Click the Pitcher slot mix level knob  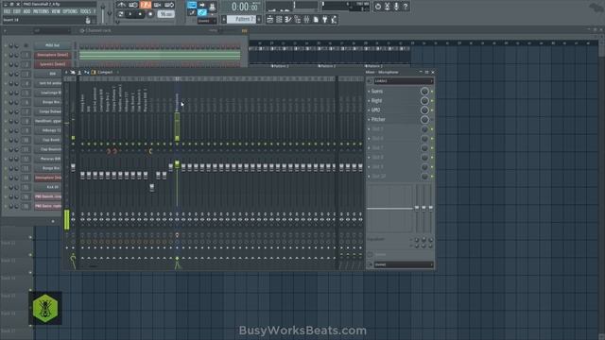(x=424, y=120)
